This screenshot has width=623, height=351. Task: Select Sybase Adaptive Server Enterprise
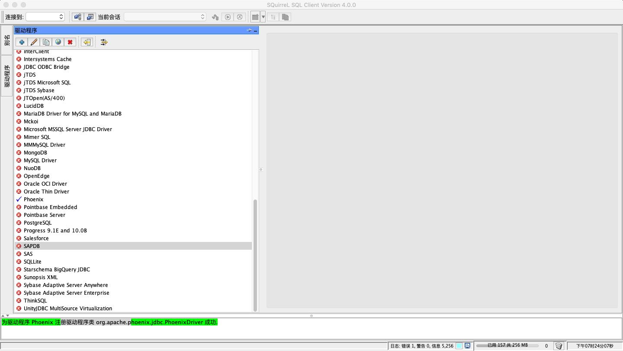[x=133, y=293]
